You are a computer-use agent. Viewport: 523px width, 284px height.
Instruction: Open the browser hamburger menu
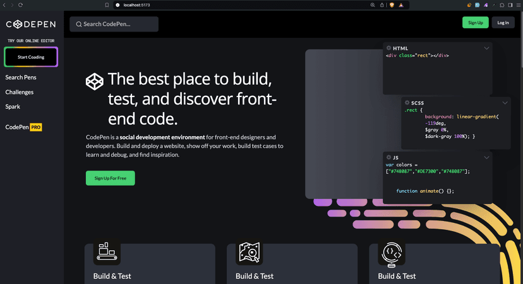click(x=519, y=5)
